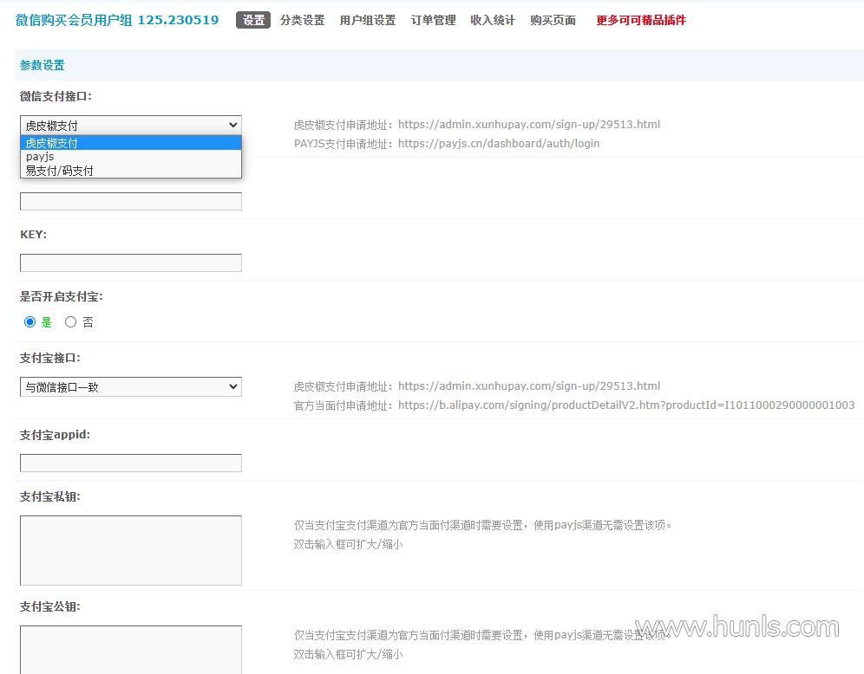Choose 易支付/码支付 dropdown option
This screenshot has height=674, width=864.
click(131, 171)
